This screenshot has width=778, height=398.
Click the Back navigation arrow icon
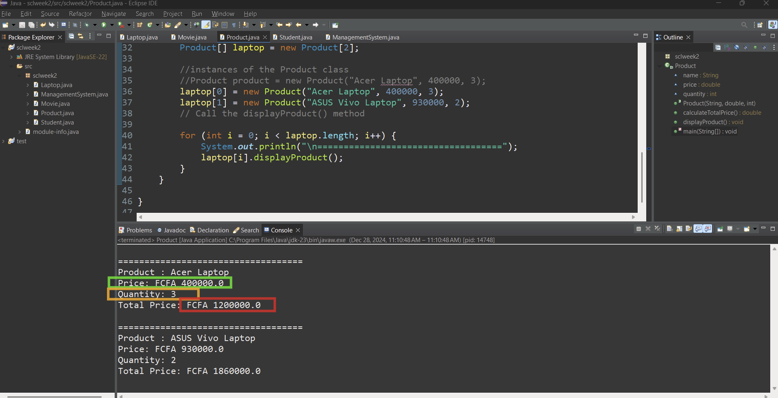coord(299,25)
